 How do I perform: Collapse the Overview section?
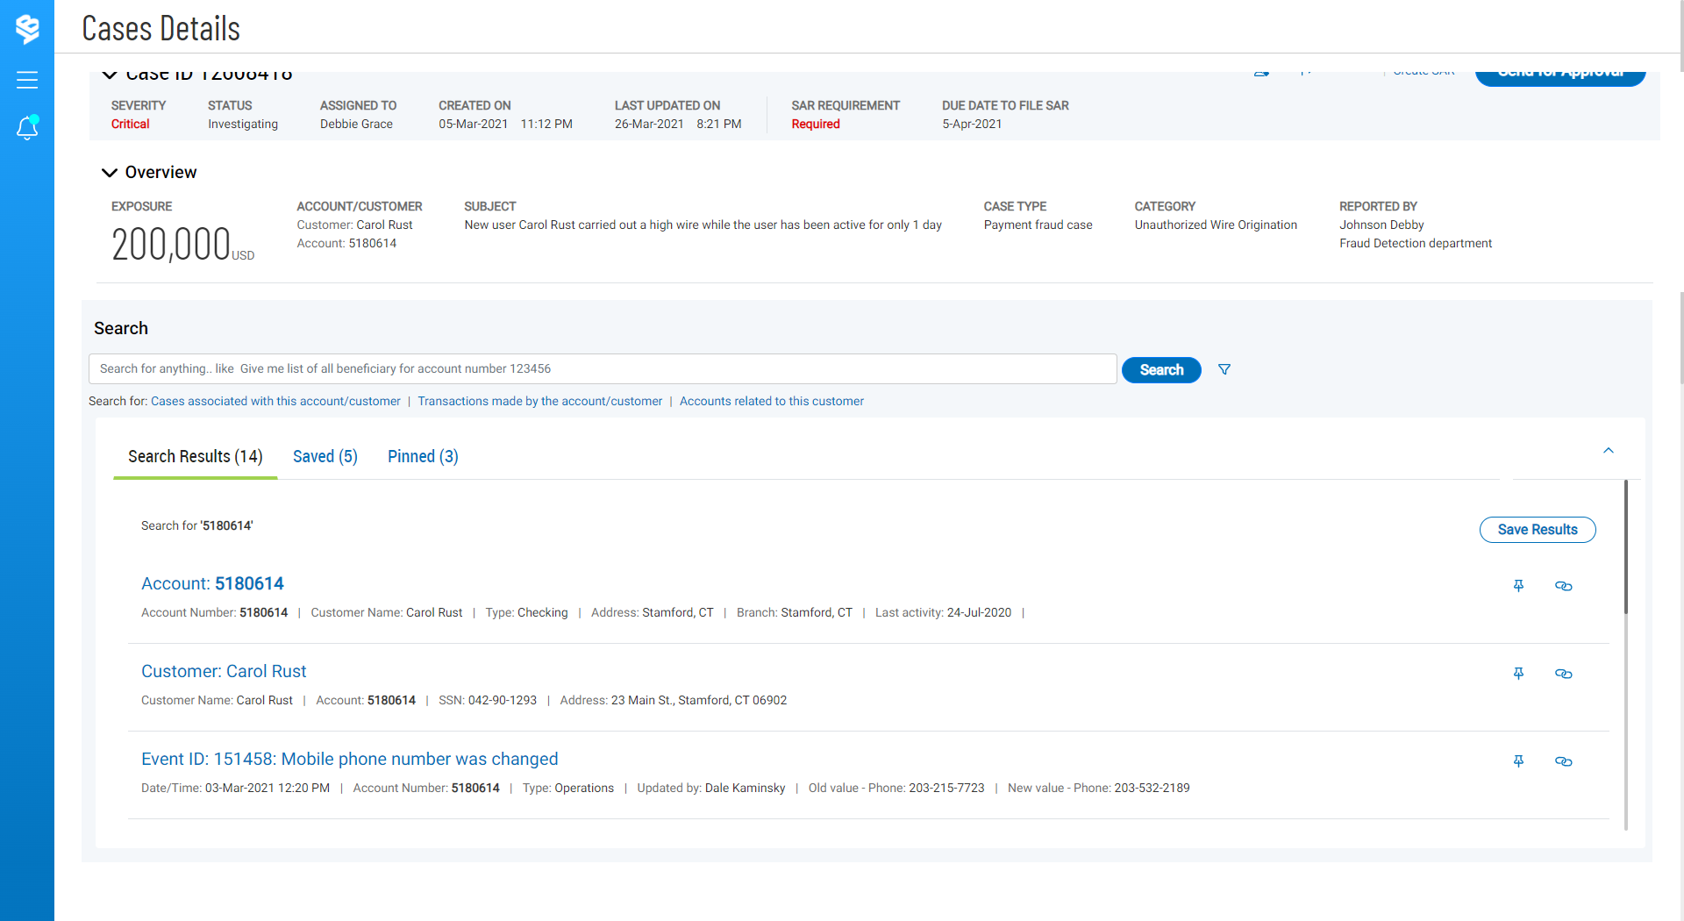(110, 173)
